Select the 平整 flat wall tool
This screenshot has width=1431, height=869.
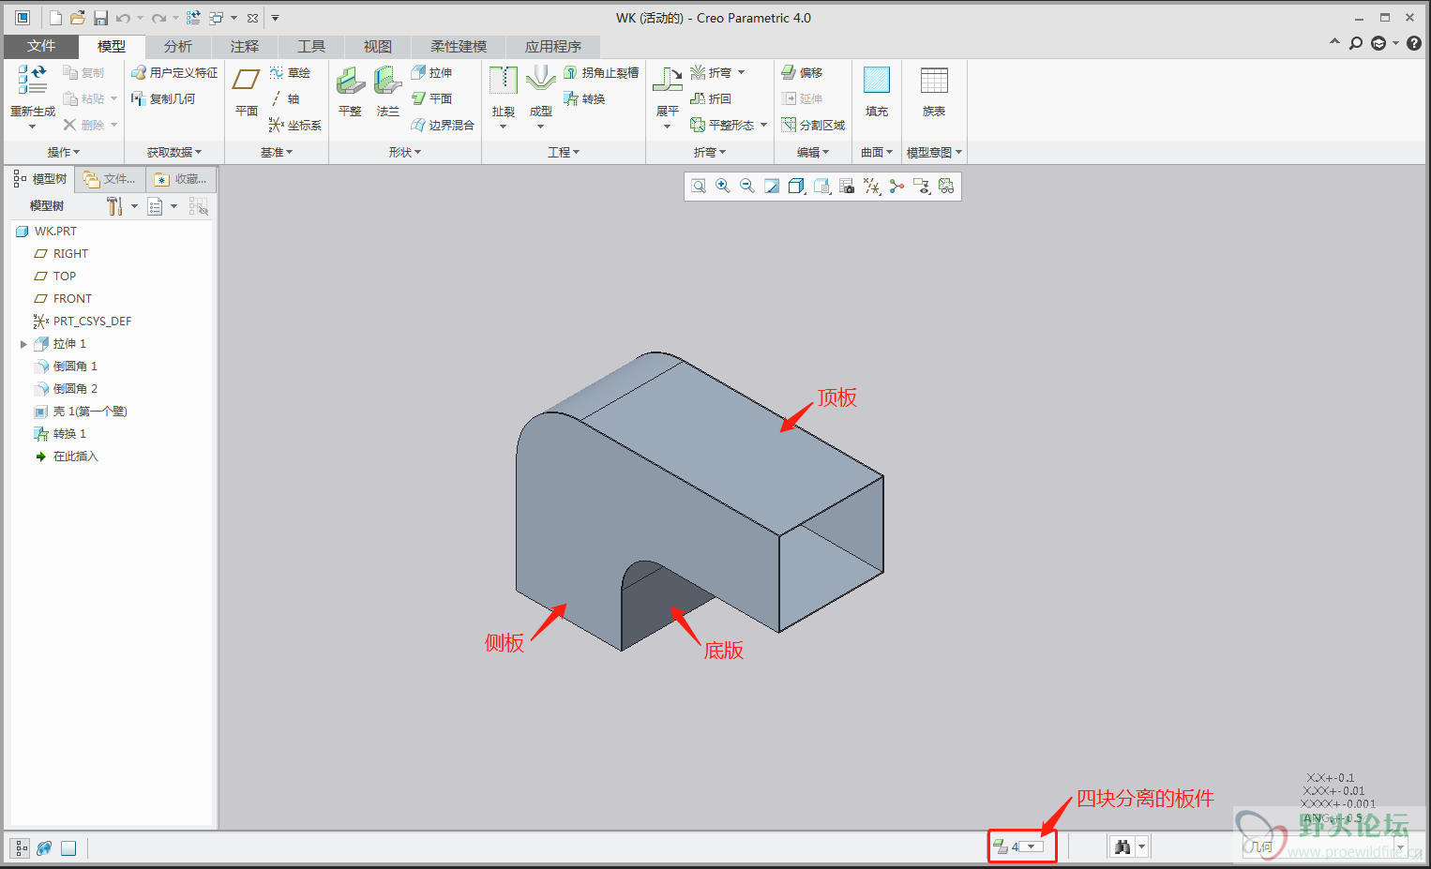[350, 91]
